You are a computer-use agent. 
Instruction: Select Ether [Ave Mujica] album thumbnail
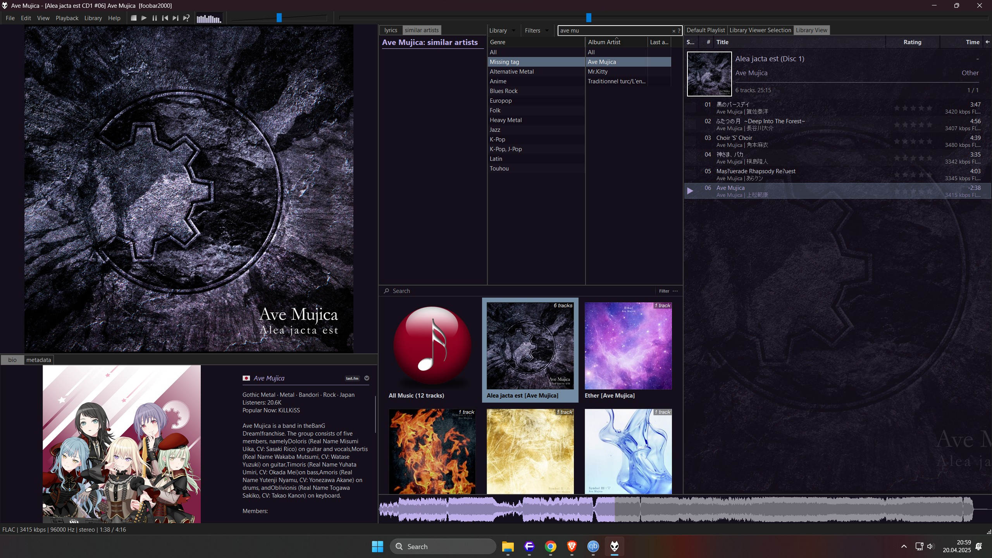[628, 350]
